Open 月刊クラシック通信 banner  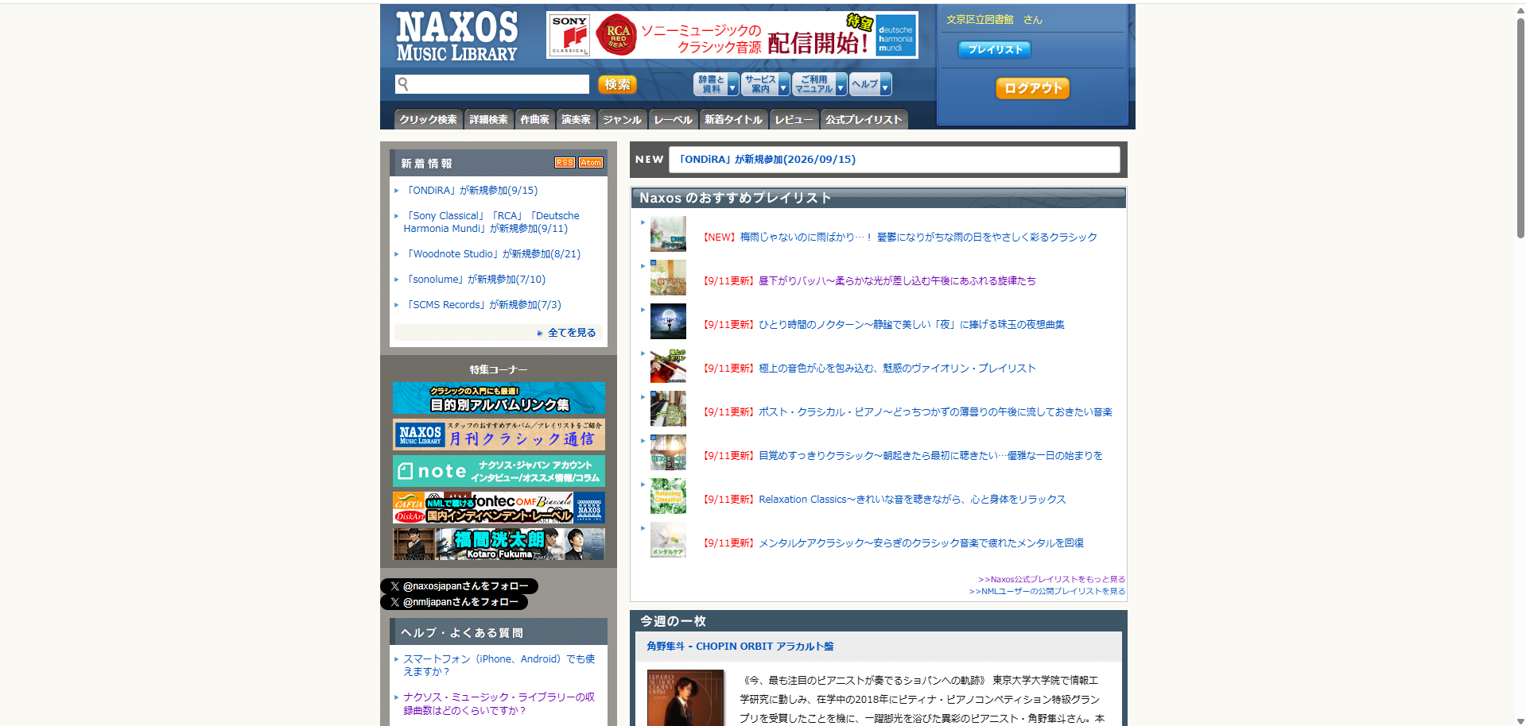[x=499, y=434]
